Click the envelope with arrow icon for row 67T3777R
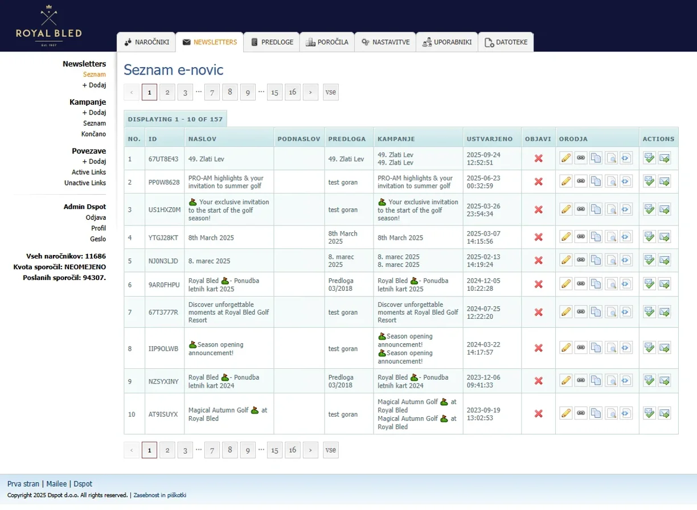 coord(664,312)
